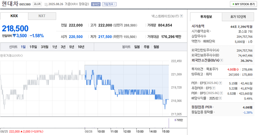258x135 pixels.
Task: Click 4.00매수 investment opinion
Action: tap(233, 70)
